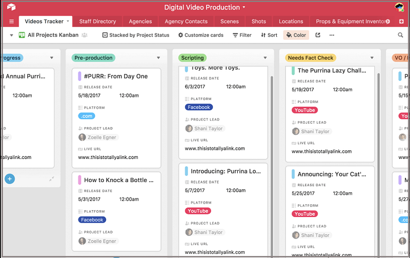This screenshot has height=258, width=410.
Task: Open view collaborators icon
Action: point(85,35)
